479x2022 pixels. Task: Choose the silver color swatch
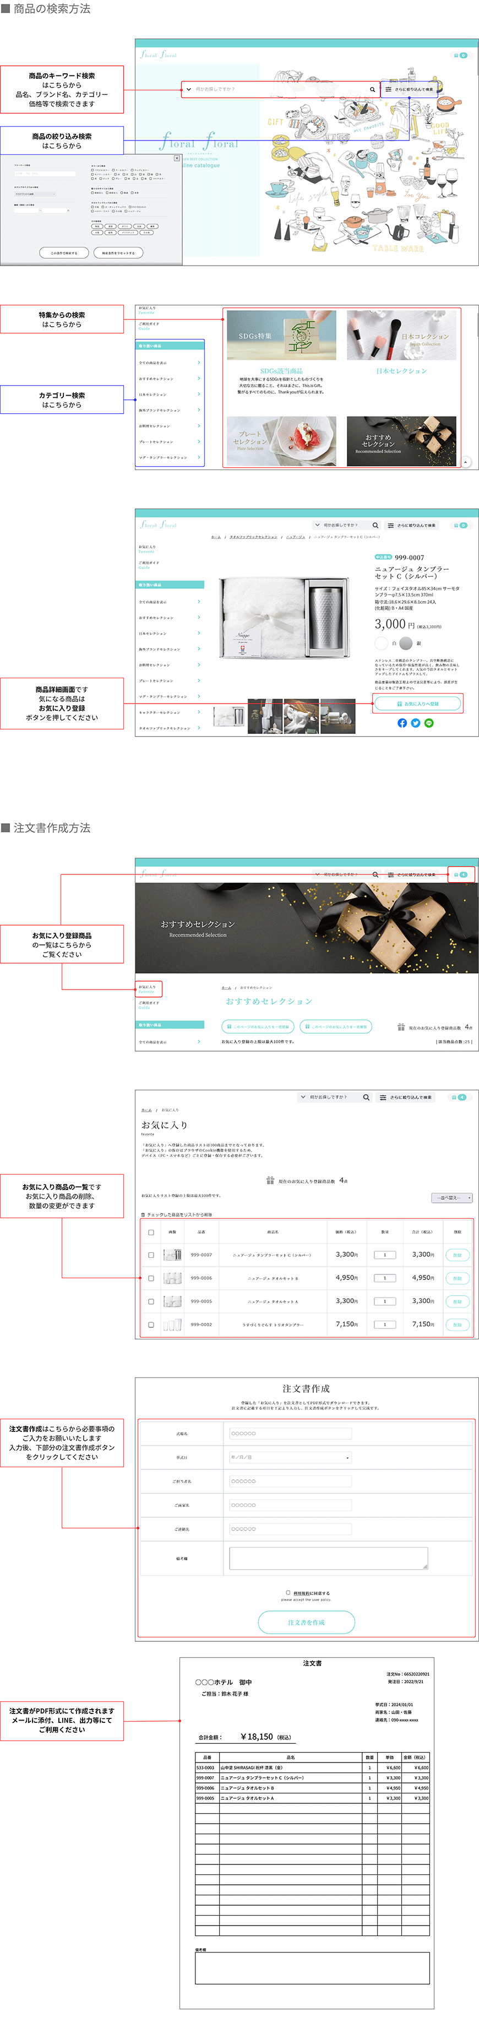[x=405, y=643]
